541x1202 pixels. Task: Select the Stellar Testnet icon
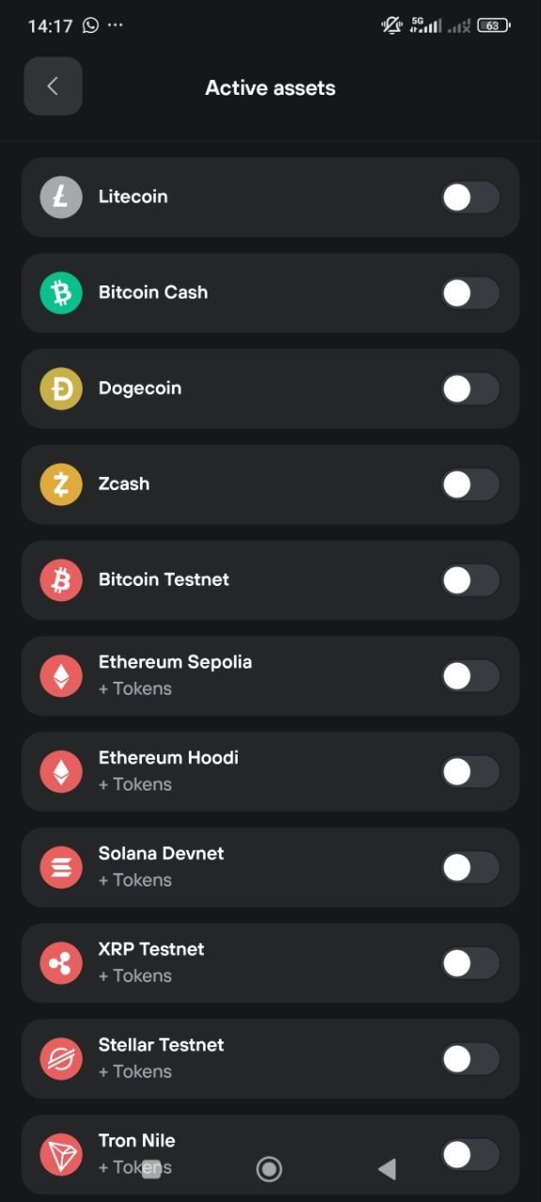[x=60, y=1058]
